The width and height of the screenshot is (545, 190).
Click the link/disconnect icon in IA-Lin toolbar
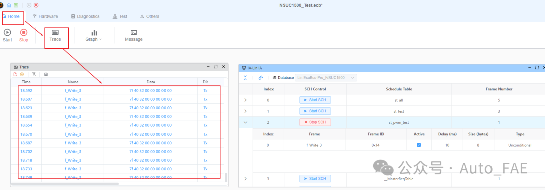[261, 78]
